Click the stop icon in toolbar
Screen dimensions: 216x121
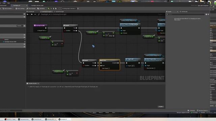coord(54,8)
